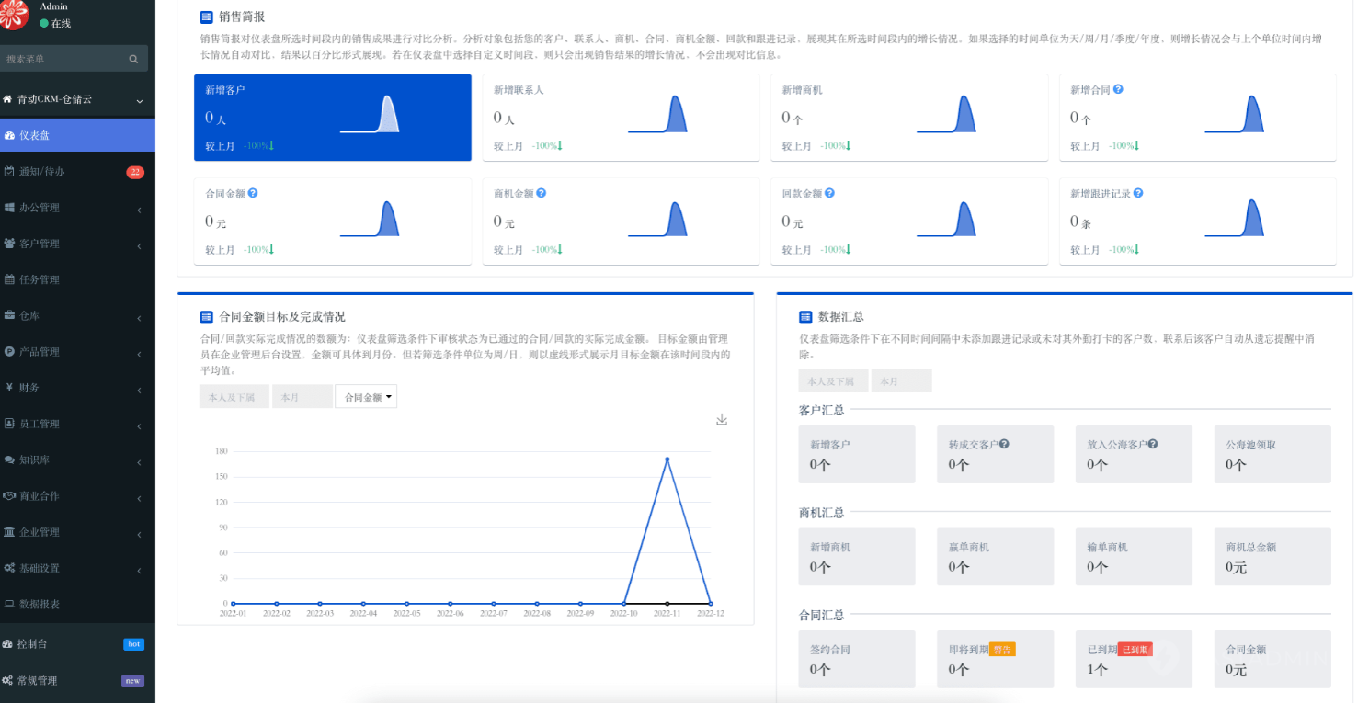Click the 2022-11 peak data point
This screenshot has width=1369, height=703.
[667, 459]
